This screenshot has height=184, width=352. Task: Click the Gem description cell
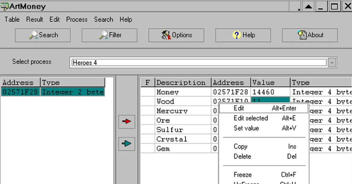coord(183,149)
